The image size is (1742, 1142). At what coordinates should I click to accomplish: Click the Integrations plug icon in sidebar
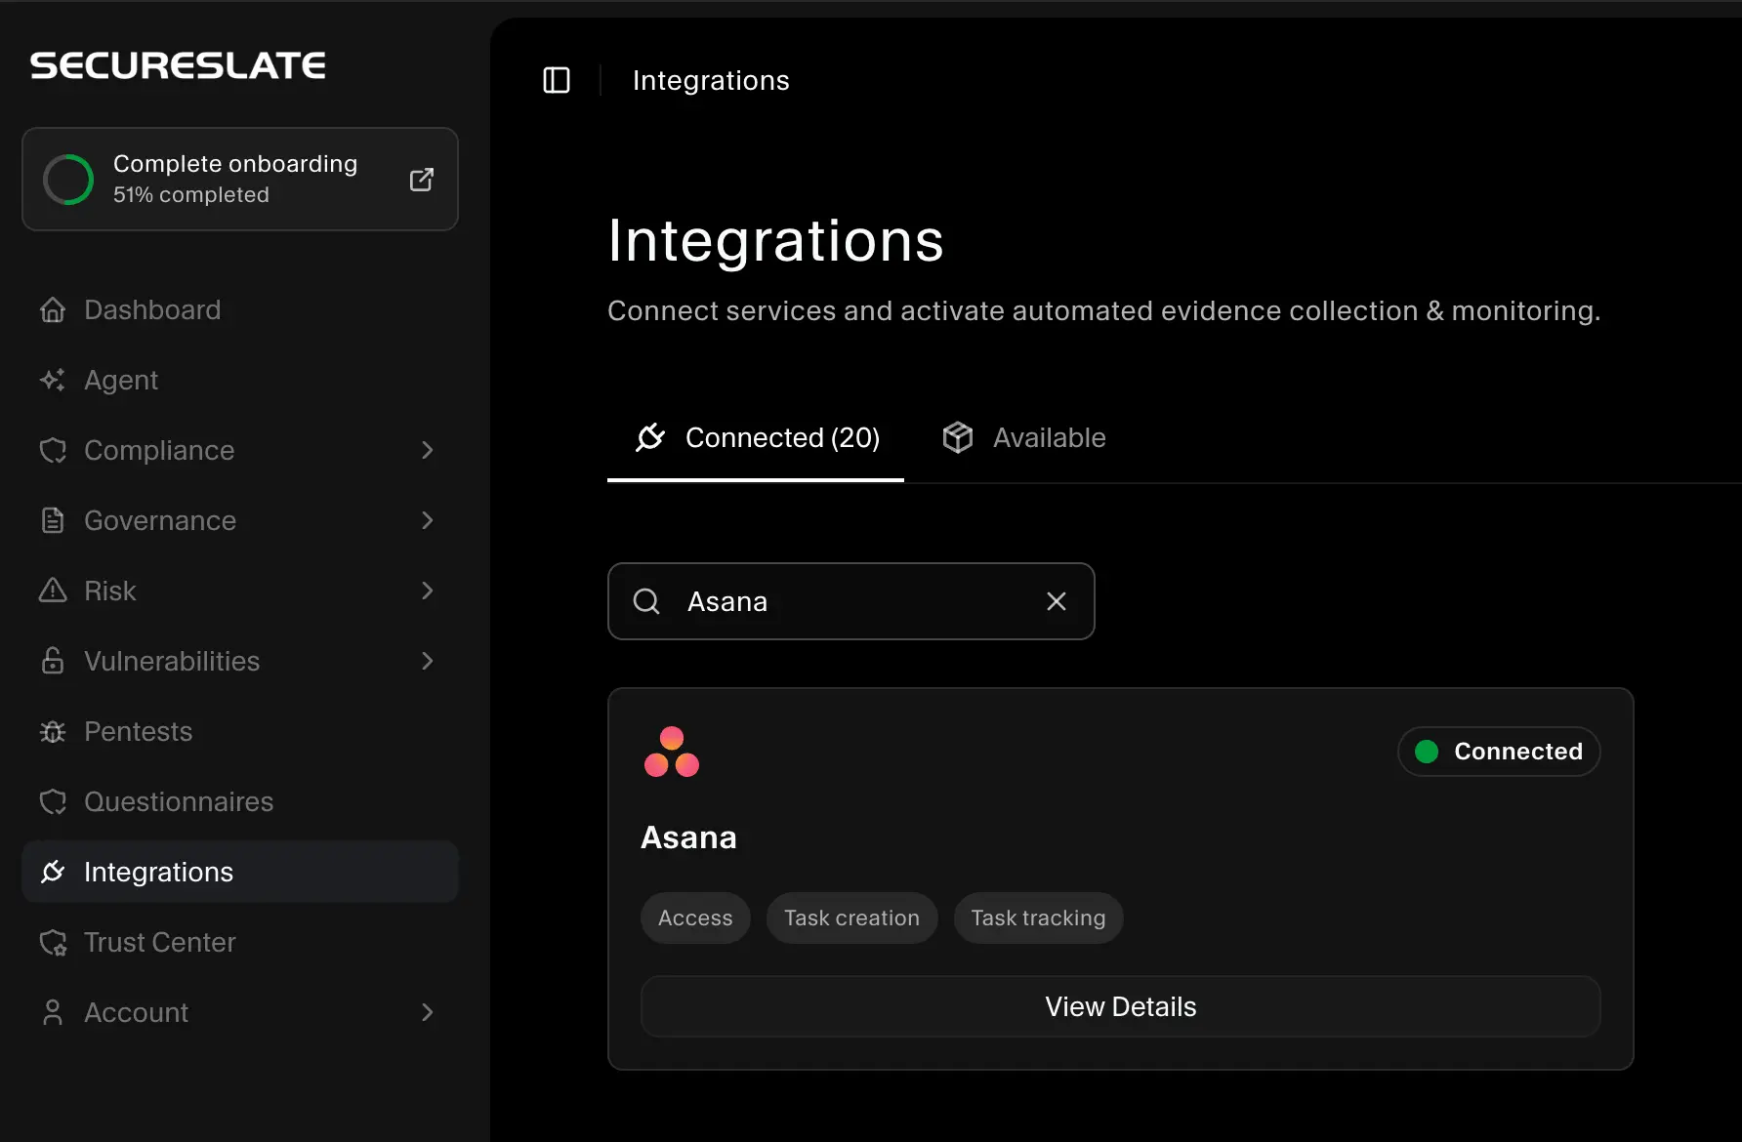pos(53,872)
